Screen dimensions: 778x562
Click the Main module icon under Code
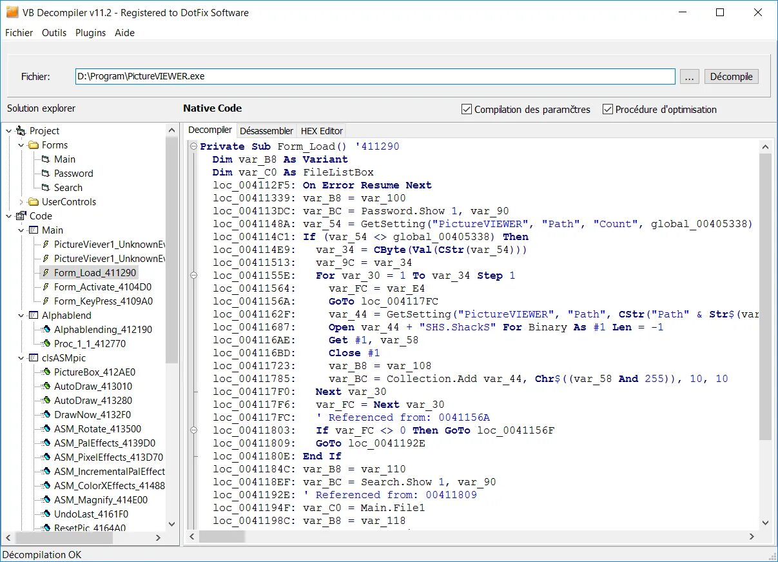point(34,230)
